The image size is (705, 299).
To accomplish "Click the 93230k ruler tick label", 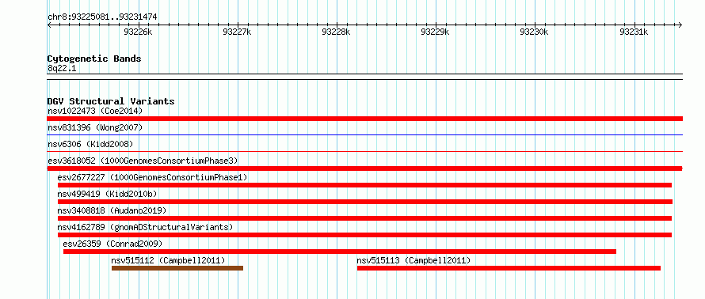I will click(534, 32).
